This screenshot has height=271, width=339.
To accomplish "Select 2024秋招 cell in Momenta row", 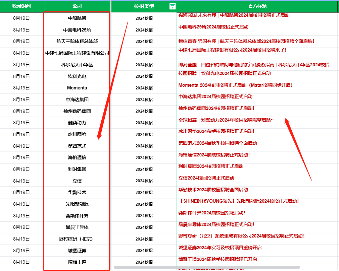I will click(144, 88).
